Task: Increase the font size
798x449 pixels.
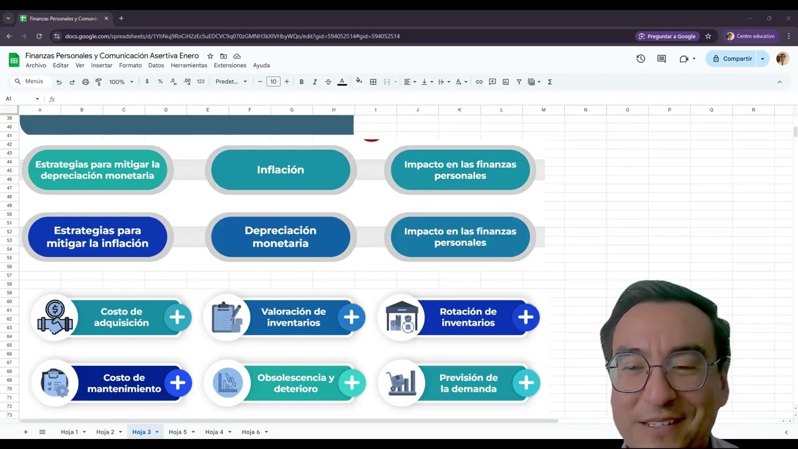Action: [287, 82]
